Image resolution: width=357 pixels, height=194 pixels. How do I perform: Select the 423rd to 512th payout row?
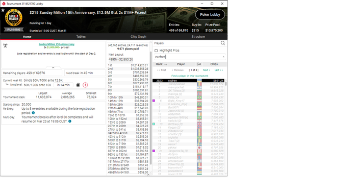(128, 136)
